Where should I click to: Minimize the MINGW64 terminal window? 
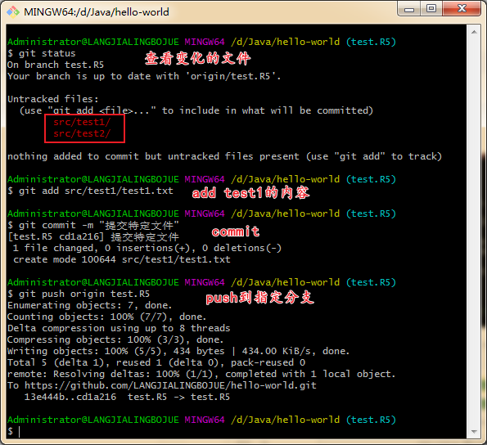[x=408, y=9]
